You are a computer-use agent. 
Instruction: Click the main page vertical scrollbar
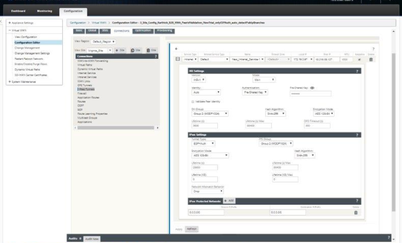394,132
